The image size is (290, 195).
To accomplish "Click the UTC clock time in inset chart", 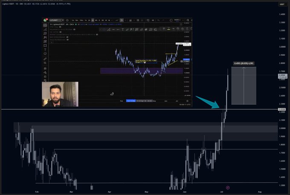I will [x=185, y=104].
